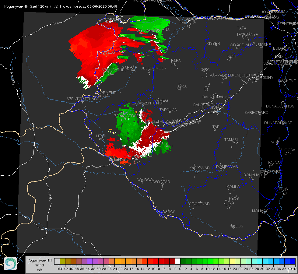Click the 'S 6' road label
The width and height of the screenshot is (298, 274).
[x=56, y=23]
